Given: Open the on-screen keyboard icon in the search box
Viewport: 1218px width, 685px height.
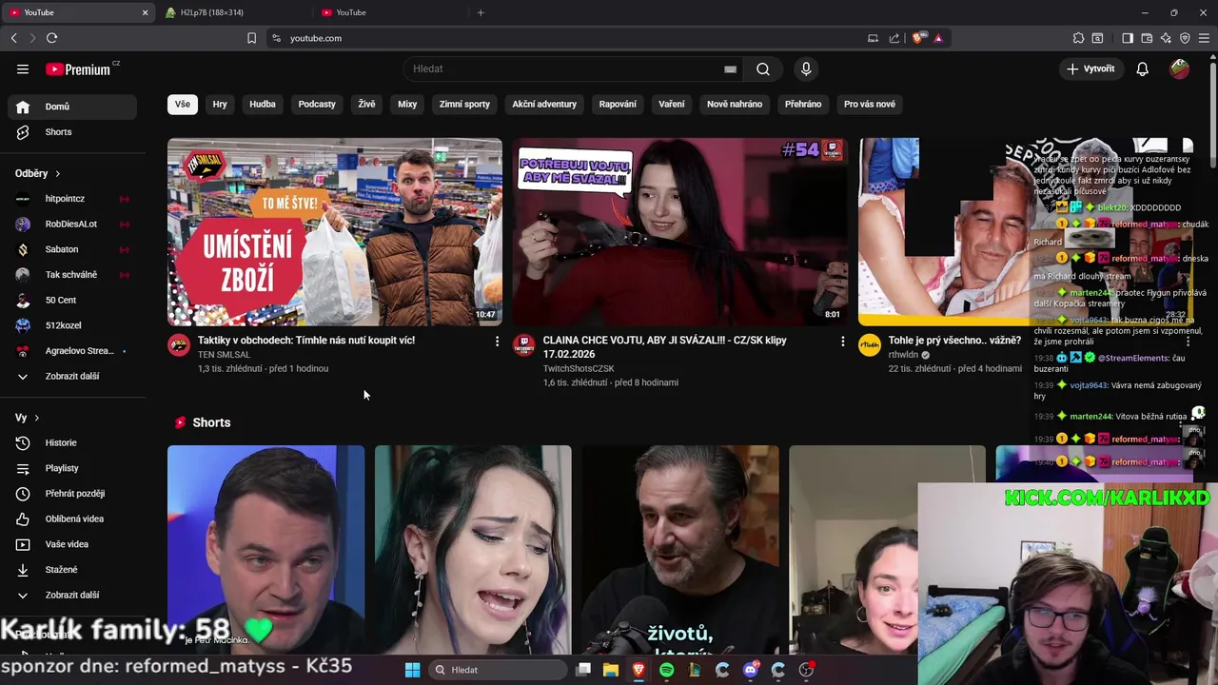Looking at the screenshot, I should [730, 68].
